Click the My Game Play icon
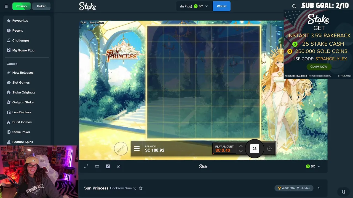This screenshot has width=353, height=198. [x=9, y=50]
